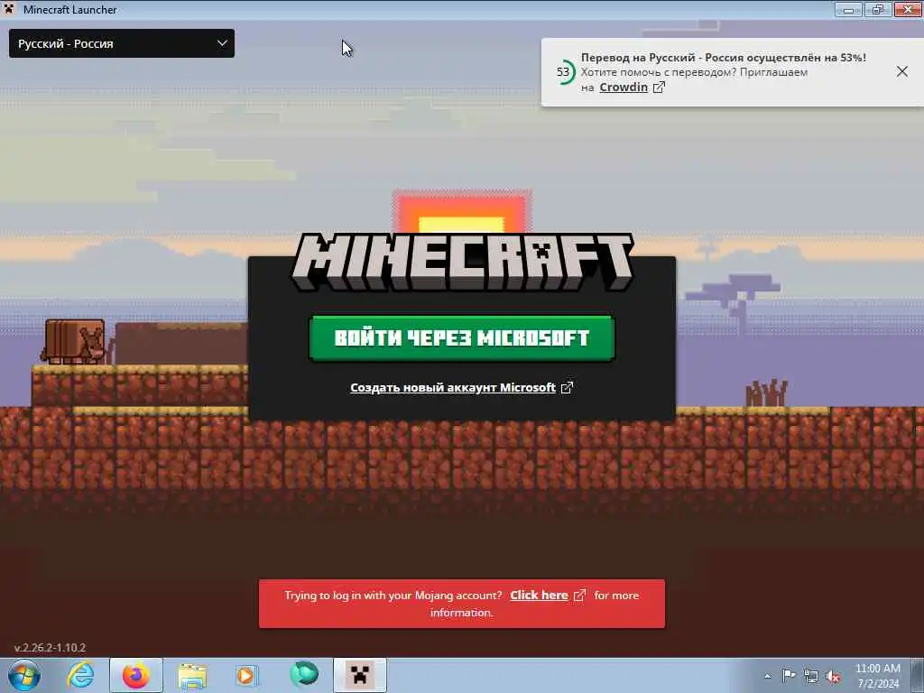Open the Click here Mojang account link
924x693 pixels.
tap(548, 596)
